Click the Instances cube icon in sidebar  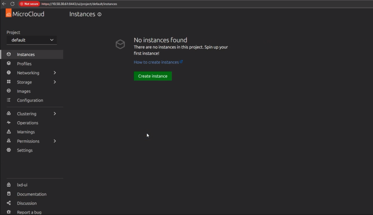pyautogui.click(x=9, y=55)
